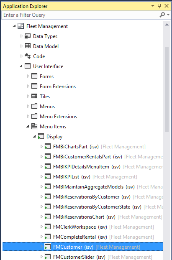This screenshot has width=172, height=260.
Task: Click the Menu Items node icon
Action: click(x=34, y=126)
